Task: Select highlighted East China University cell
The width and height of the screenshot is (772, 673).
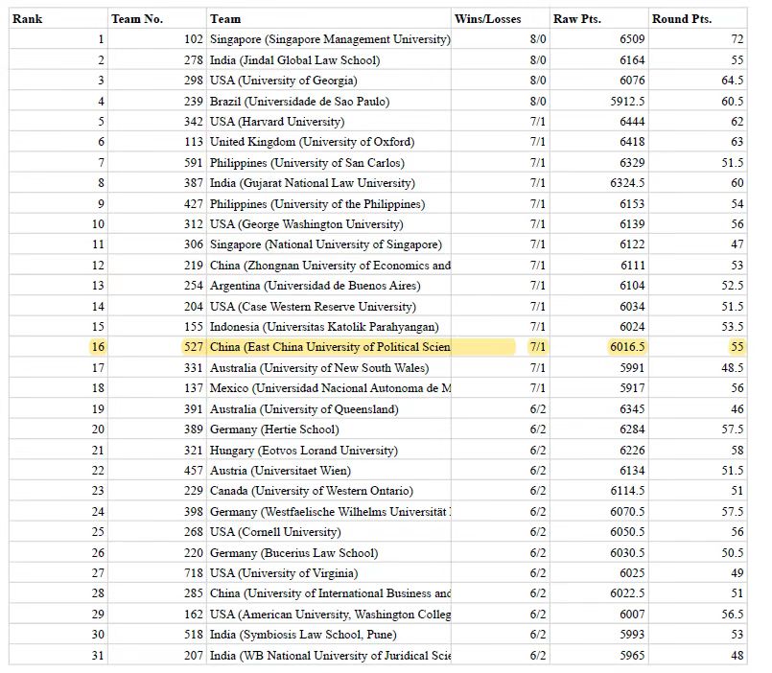Action: pos(328,347)
